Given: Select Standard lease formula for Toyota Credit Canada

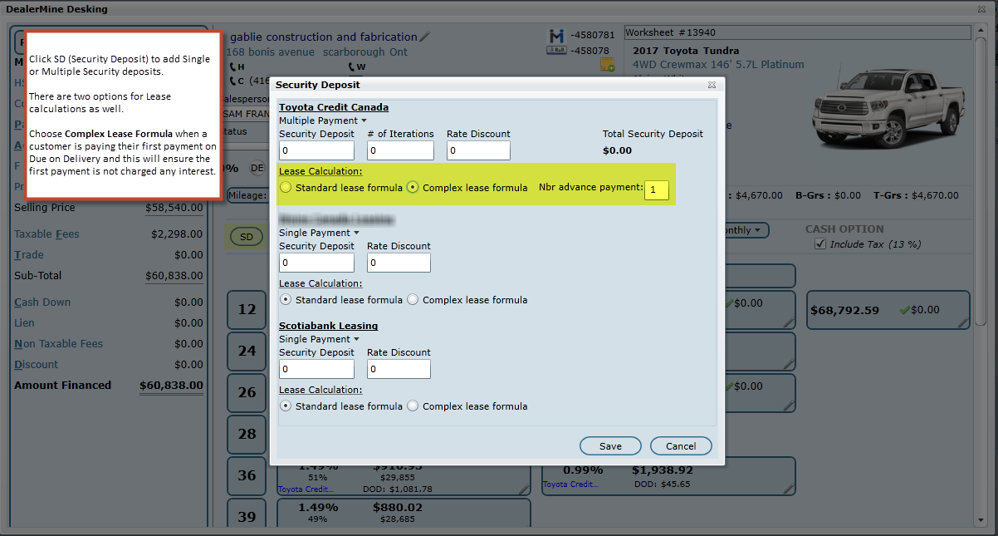Looking at the screenshot, I should 286,188.
